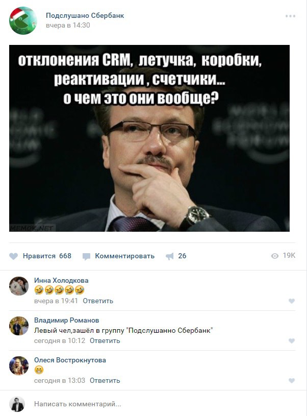Open the Инна Холодкова name link
The width and height of the screenshot is (307, 416).
coord(61,280)
